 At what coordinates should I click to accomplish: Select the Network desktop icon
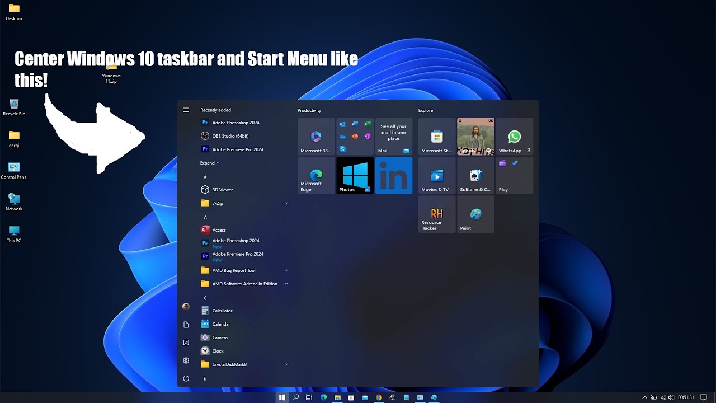pos(14,202)
